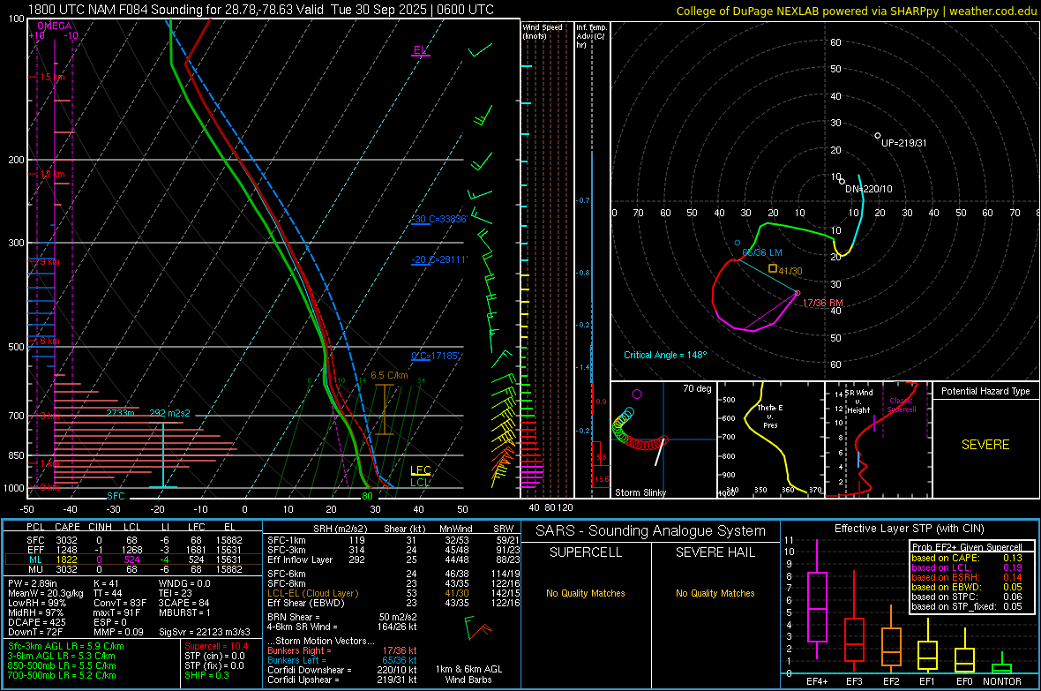This screenshot has width=1041, height=691.
Task: Click the blue Bunkers Left storm motion line
Action: 342,660
